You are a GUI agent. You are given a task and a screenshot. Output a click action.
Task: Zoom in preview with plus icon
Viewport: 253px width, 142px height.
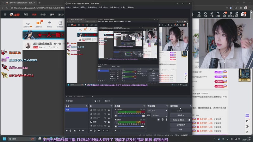click(x=75, y=97)
